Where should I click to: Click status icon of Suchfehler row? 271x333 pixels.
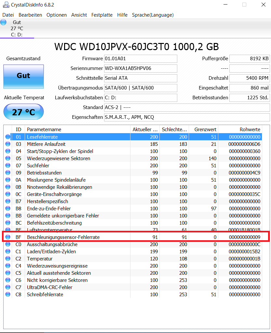[x=8, y=165]
